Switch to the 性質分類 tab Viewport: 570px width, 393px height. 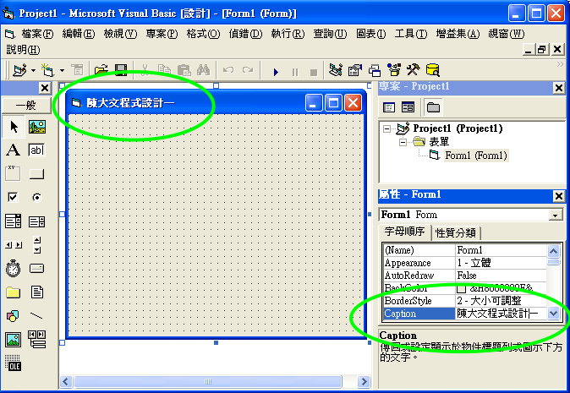click(x=456, y=233)
